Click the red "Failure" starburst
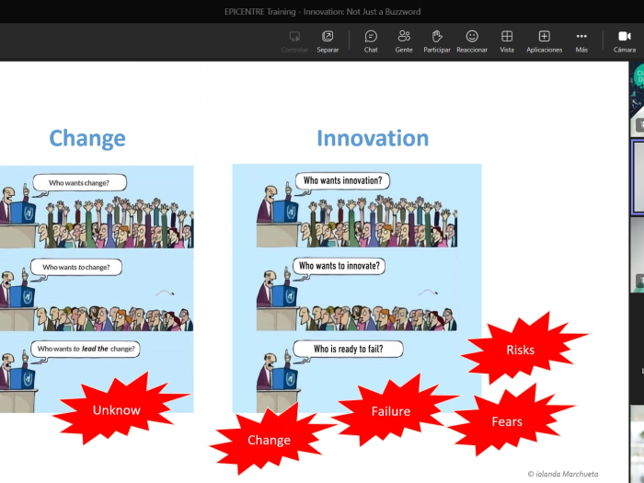This screenshot has height=483, width=644. (391, 411)
